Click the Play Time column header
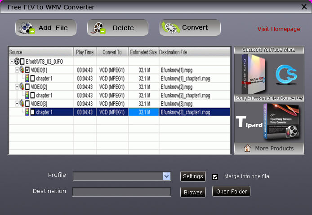The width and height of the screenshot is (312, 215). click(x=85, y=52)
